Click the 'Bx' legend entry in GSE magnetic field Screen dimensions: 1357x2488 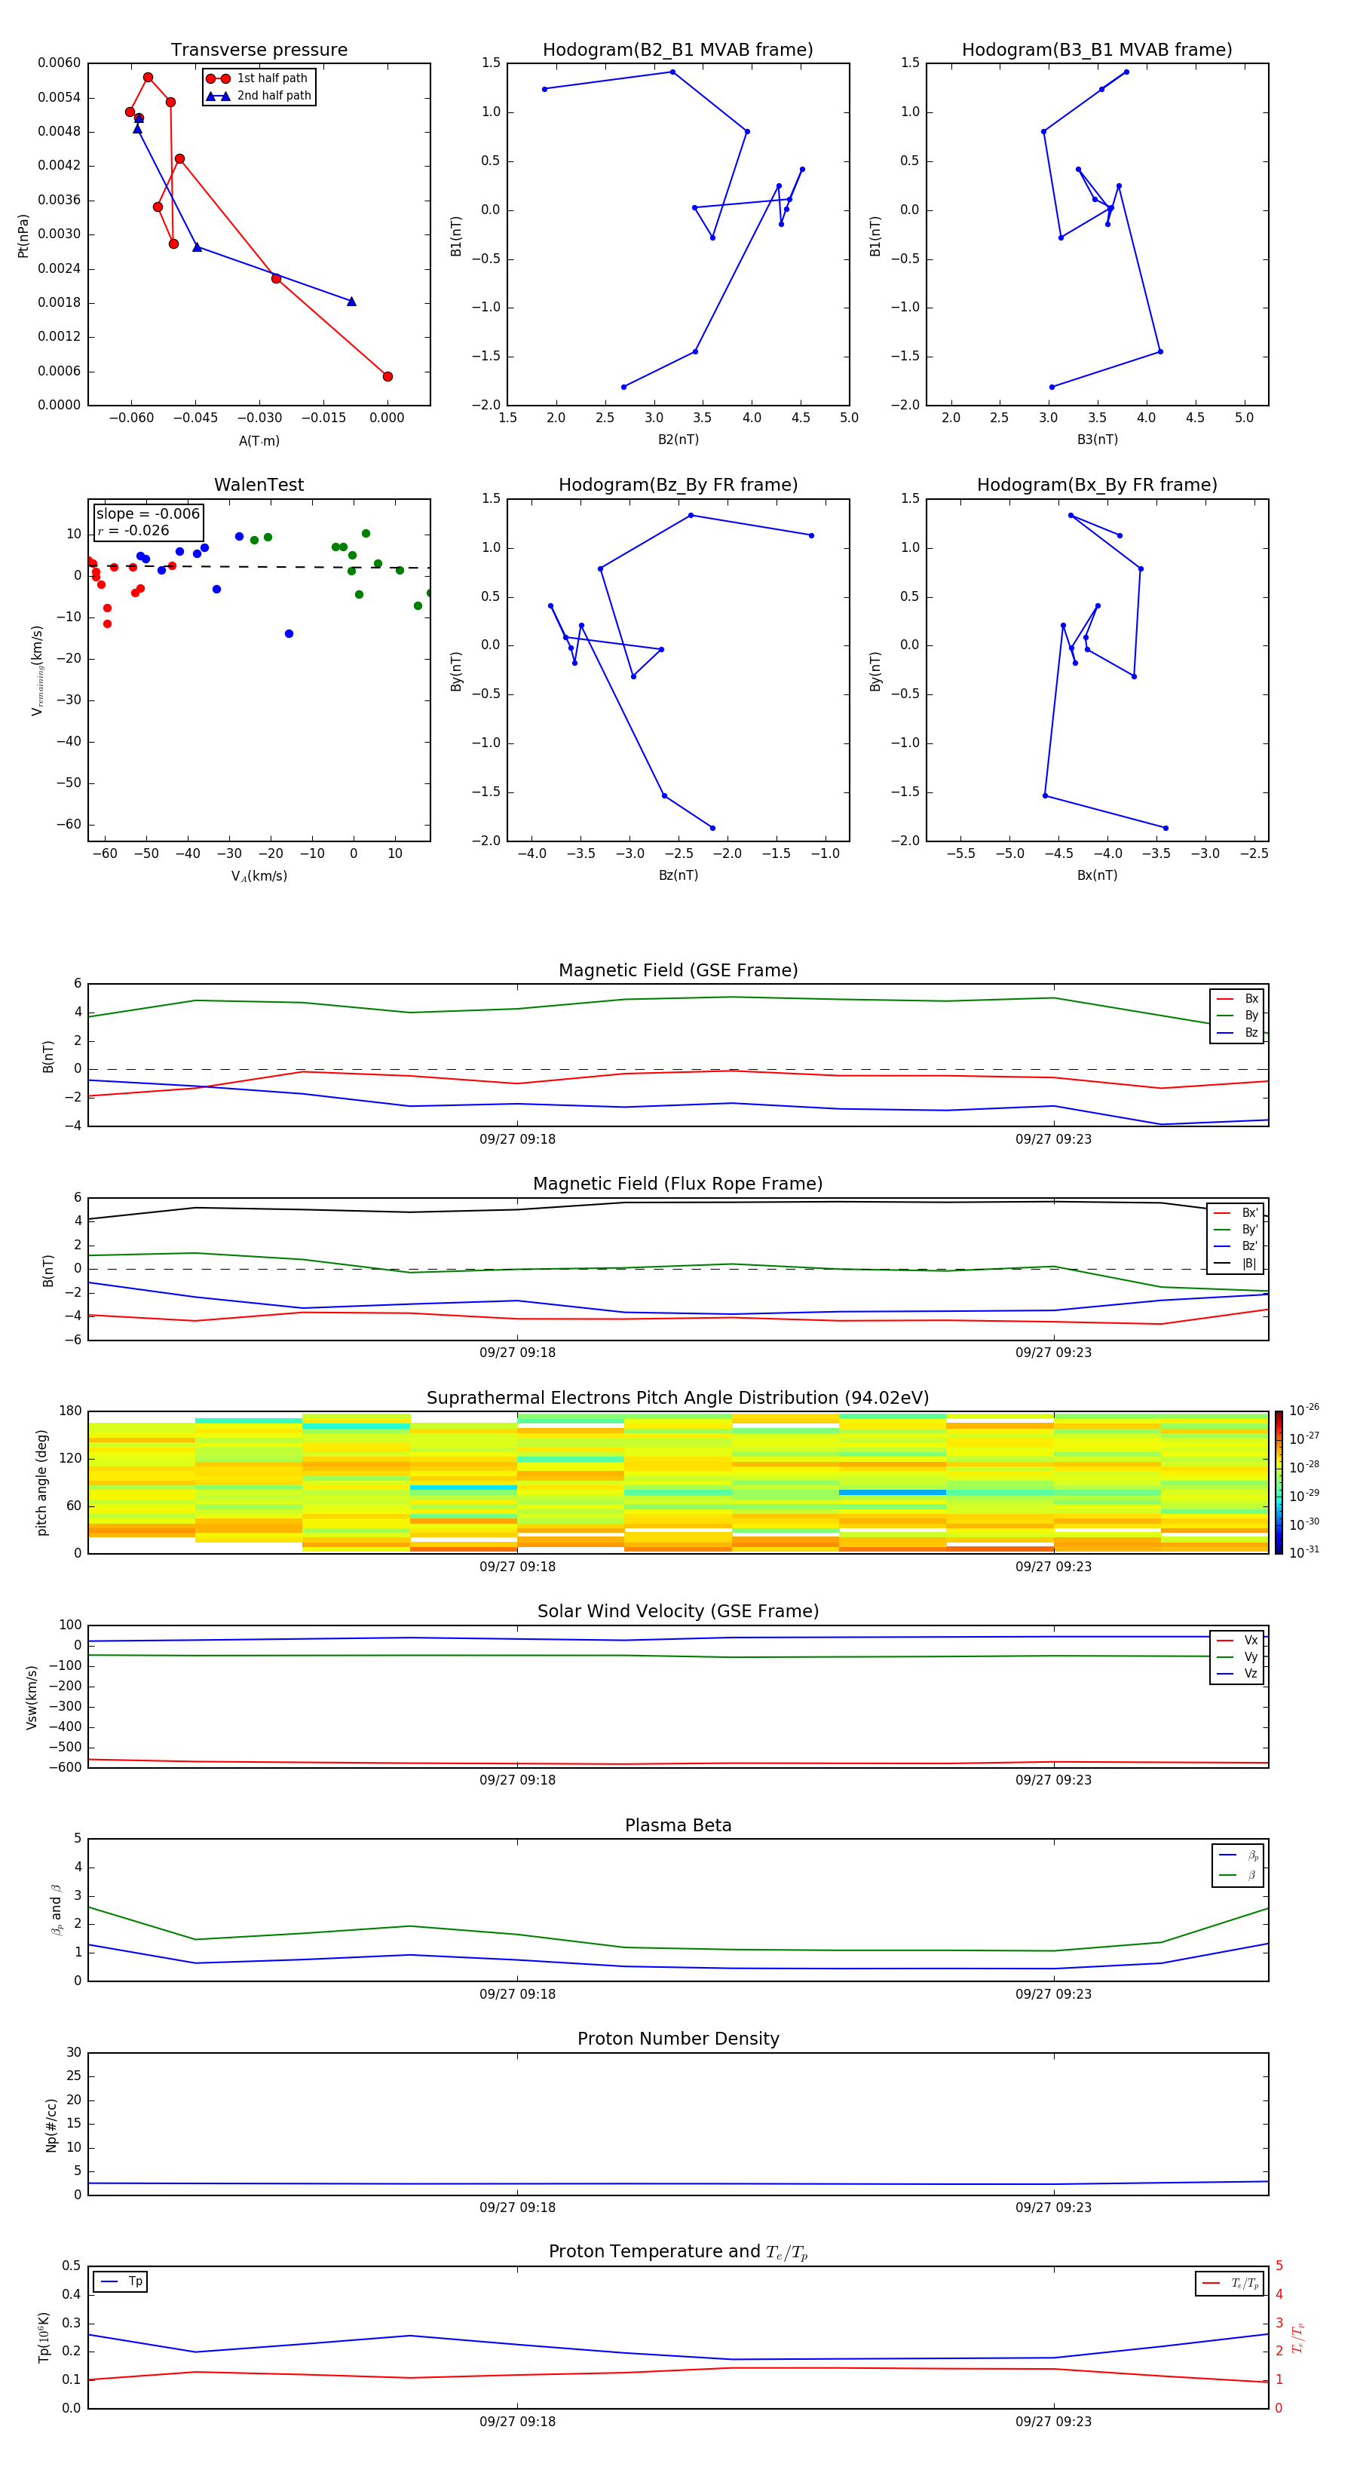click(x=1237, y=999)
